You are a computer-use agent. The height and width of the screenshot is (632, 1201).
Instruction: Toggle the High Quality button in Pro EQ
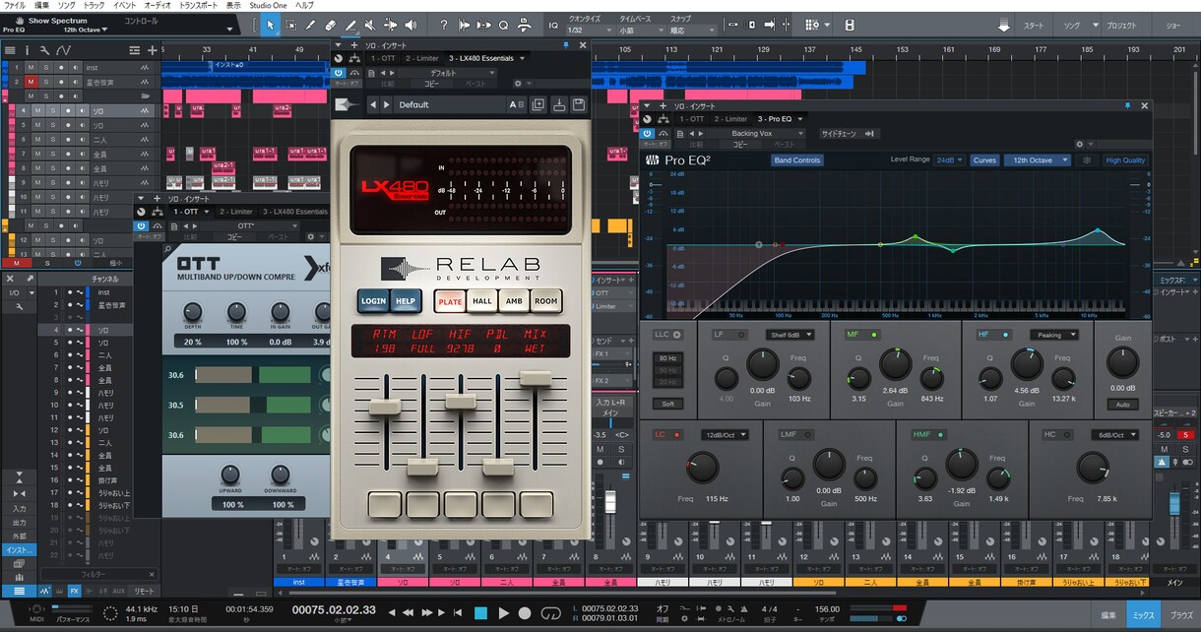1125,159
